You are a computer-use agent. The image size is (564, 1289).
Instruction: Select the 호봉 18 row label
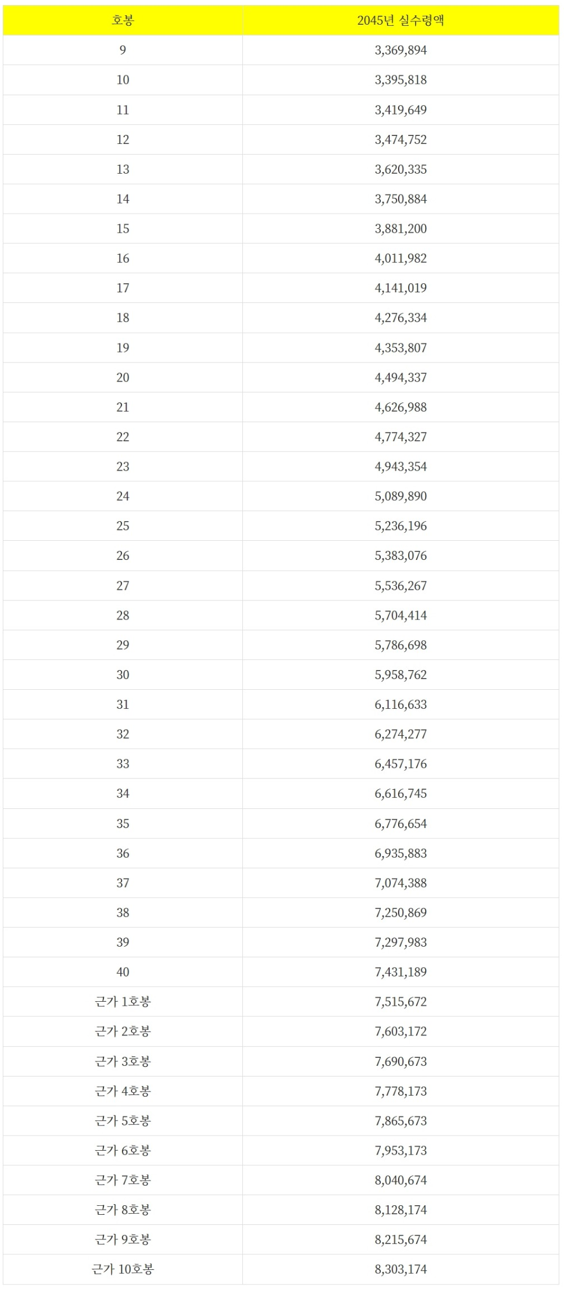point(123,318)
